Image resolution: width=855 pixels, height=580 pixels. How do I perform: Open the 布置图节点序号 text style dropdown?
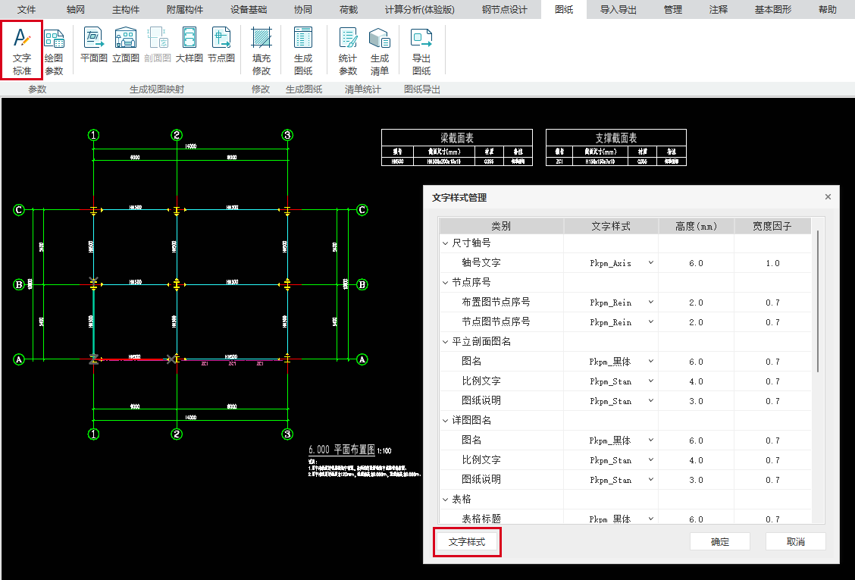[x=650, y=303]
